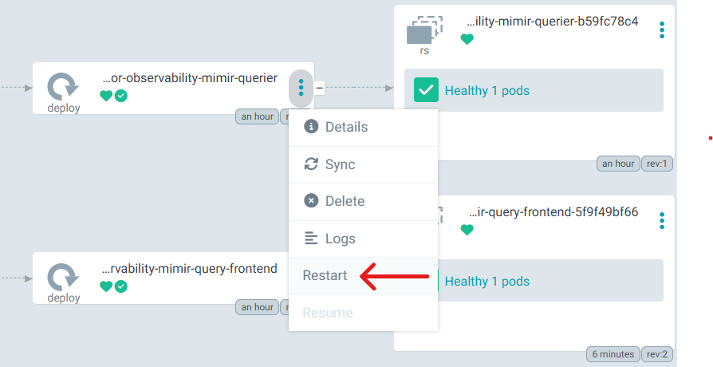Click the mimir-query-frontend deploy icon
The height and width of the screenshot is (367, 713).
pyautogui.click(x=62, y=277)
